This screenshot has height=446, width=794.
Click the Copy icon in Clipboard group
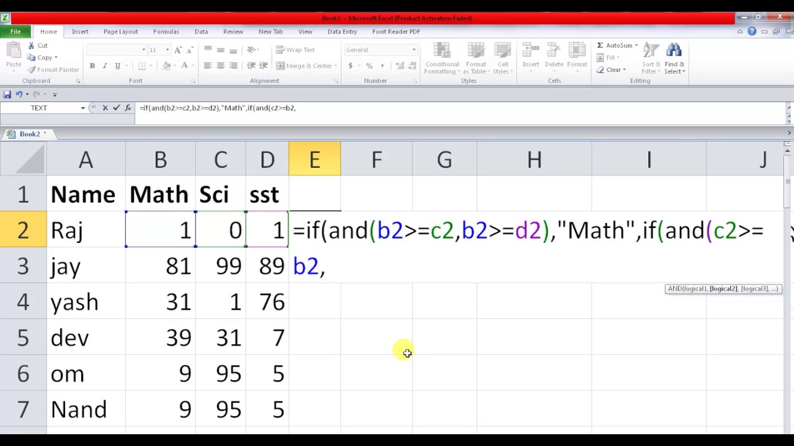tap(31, 58)
